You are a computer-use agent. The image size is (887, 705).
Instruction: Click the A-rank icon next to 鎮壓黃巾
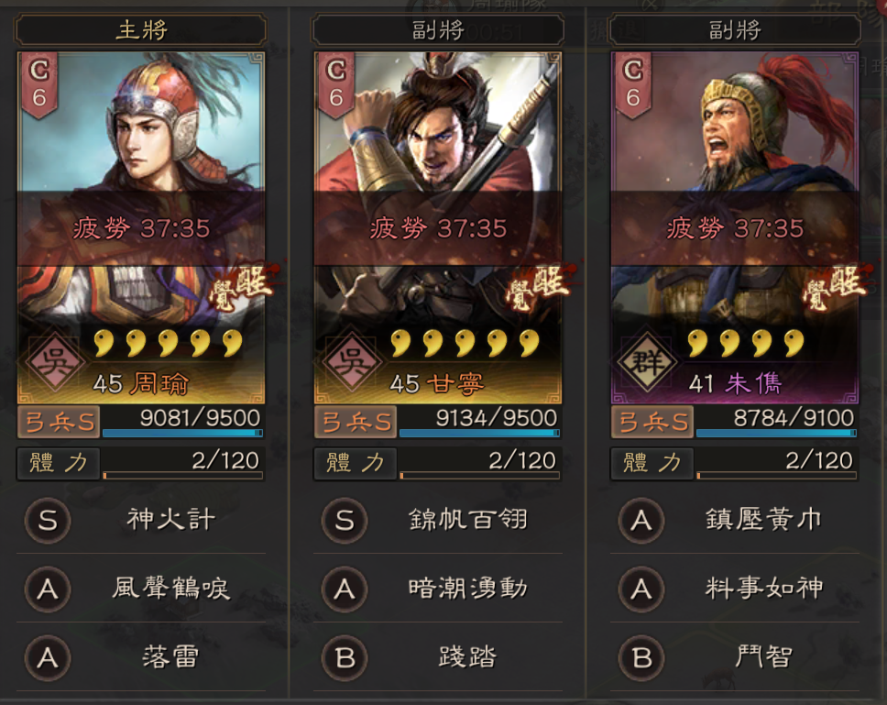(641, 520)
